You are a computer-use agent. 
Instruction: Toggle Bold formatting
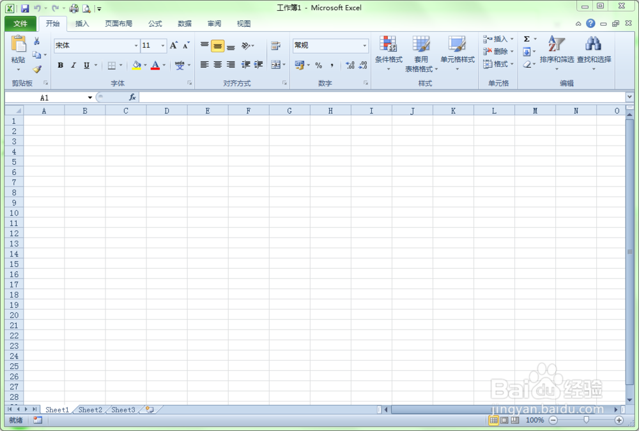click(60, 65)
